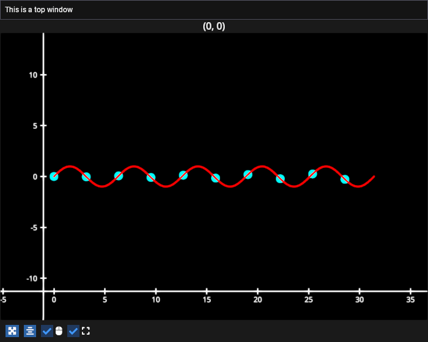This screenshot has height=342, width=428.
Task: Click the "This is a top window" text
Action: click(x=39, y=10)
